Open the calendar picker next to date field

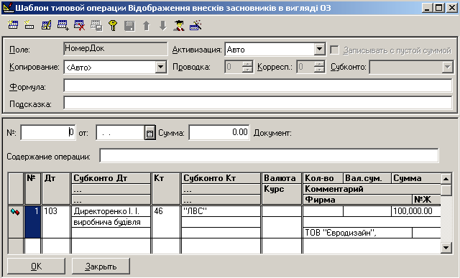(150, 133)
